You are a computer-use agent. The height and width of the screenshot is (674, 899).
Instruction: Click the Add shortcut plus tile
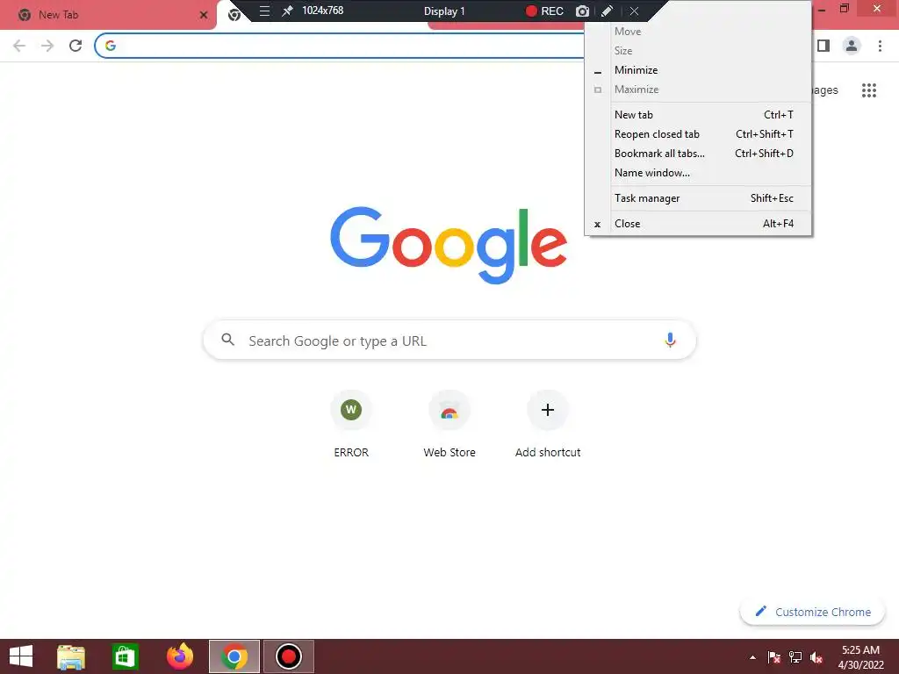tap(548, 424)
